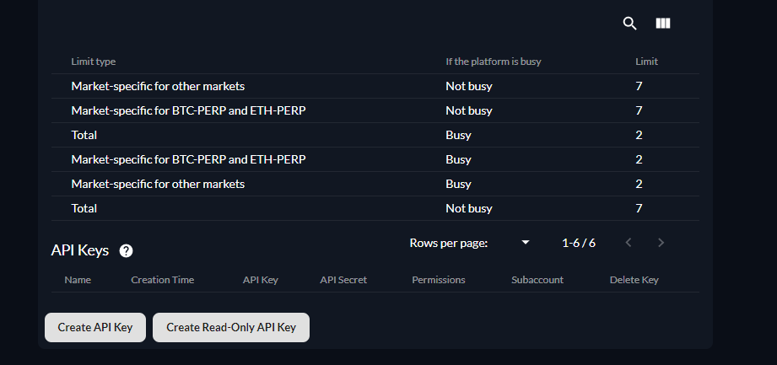Image resolution: width=777 pixels, height=365 pixels.
Task: Select the Total Busy row
Action: click(375, 135)
